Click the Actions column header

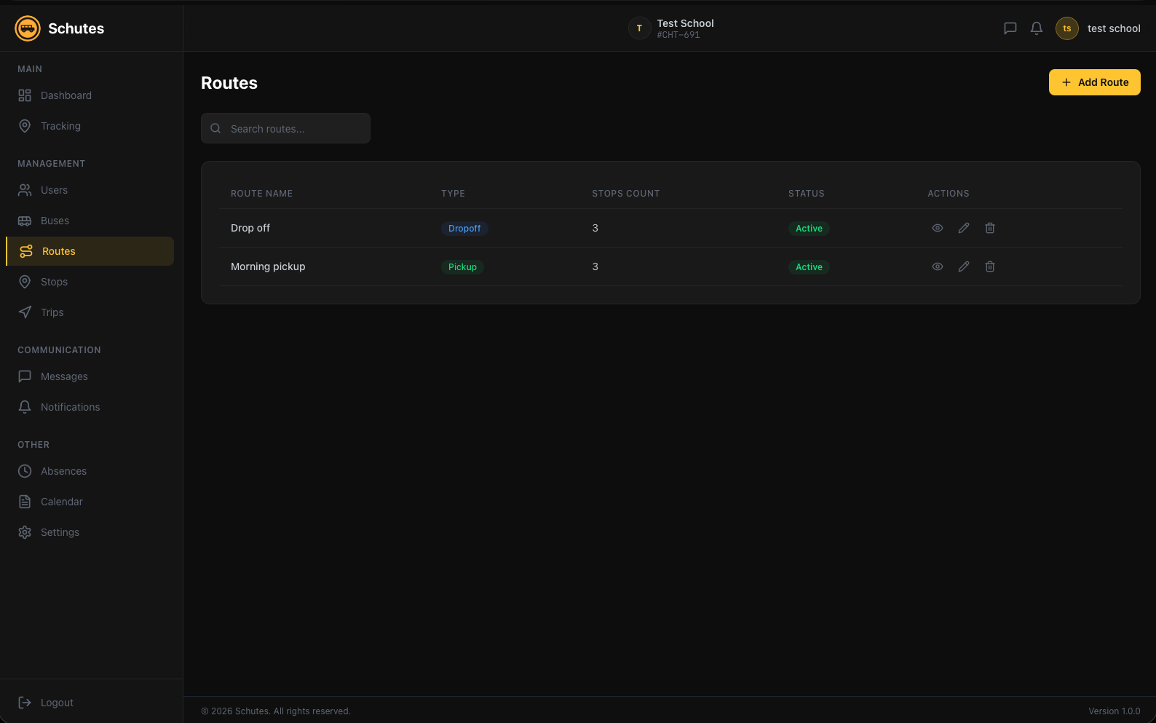pos(949,194)
